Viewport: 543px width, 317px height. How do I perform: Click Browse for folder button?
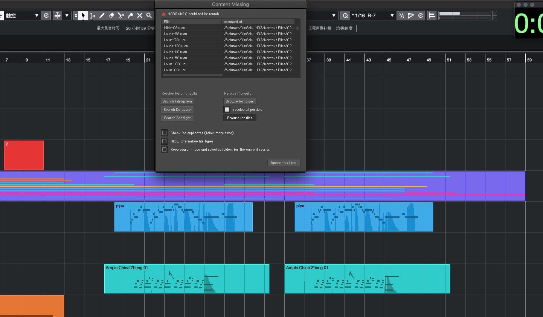click(x=239, y=101)
